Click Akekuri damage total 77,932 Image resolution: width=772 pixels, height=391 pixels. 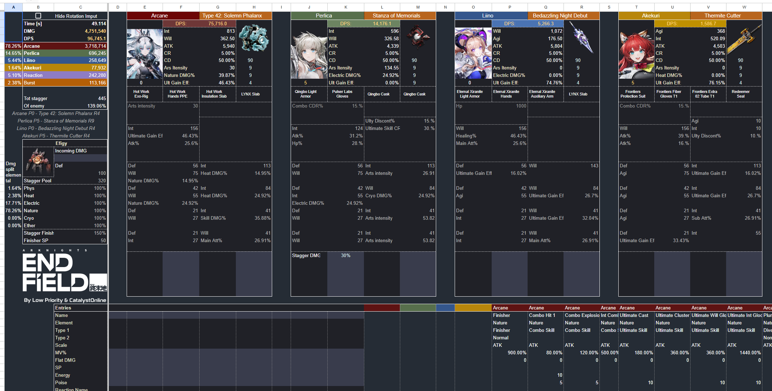[99, 68]
